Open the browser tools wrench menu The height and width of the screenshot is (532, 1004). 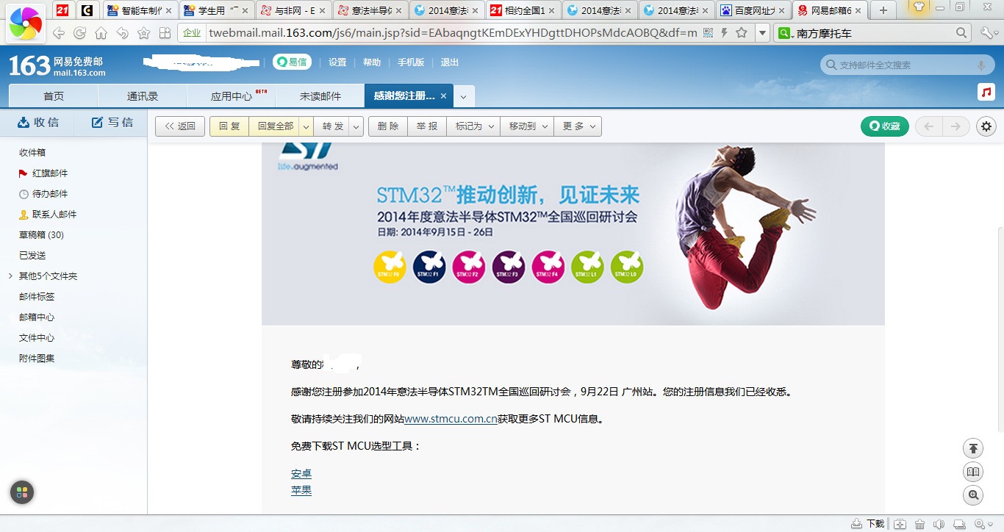click(987, 33)
